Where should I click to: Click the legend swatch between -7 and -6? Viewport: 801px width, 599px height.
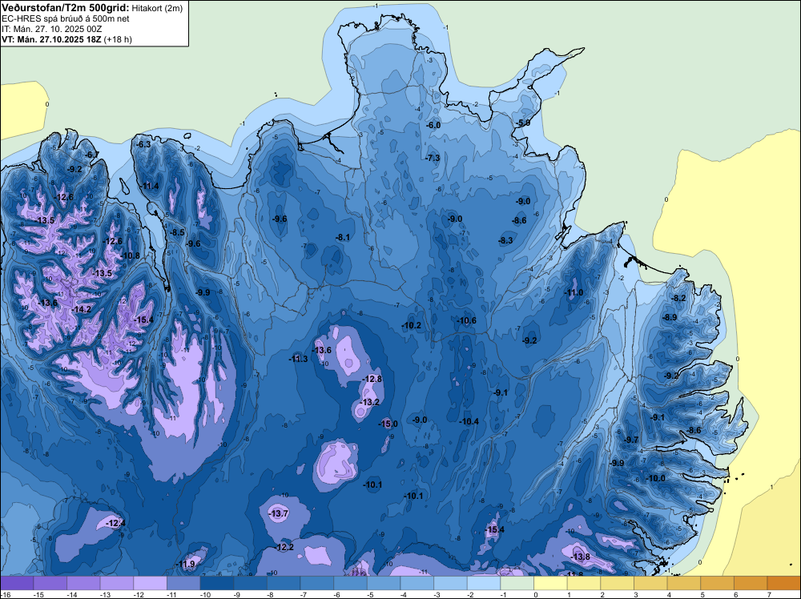[316, 583]
